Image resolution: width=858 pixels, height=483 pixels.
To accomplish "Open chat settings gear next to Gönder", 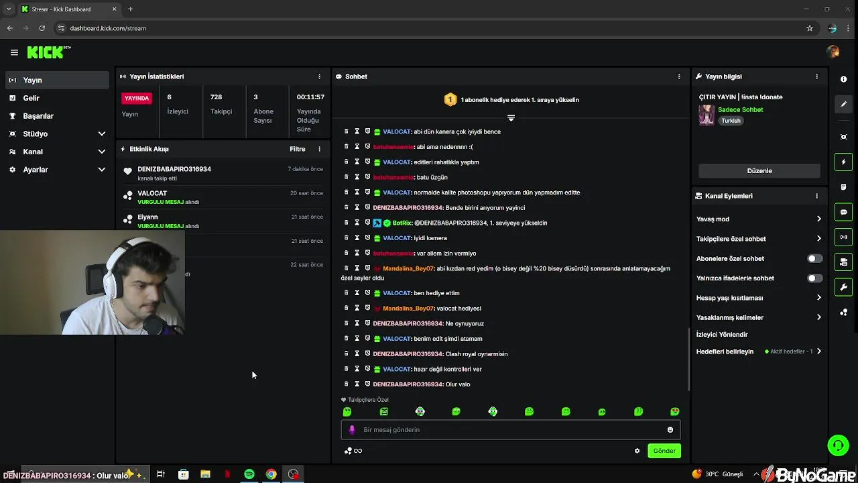I will pyautogui.click(x=637, y=451).
